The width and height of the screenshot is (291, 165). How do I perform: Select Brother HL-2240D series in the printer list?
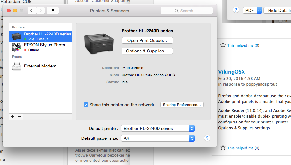click(x=40, y=36)
